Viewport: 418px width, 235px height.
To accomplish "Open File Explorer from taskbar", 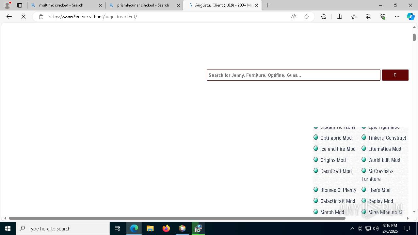I will coord(150,228).
